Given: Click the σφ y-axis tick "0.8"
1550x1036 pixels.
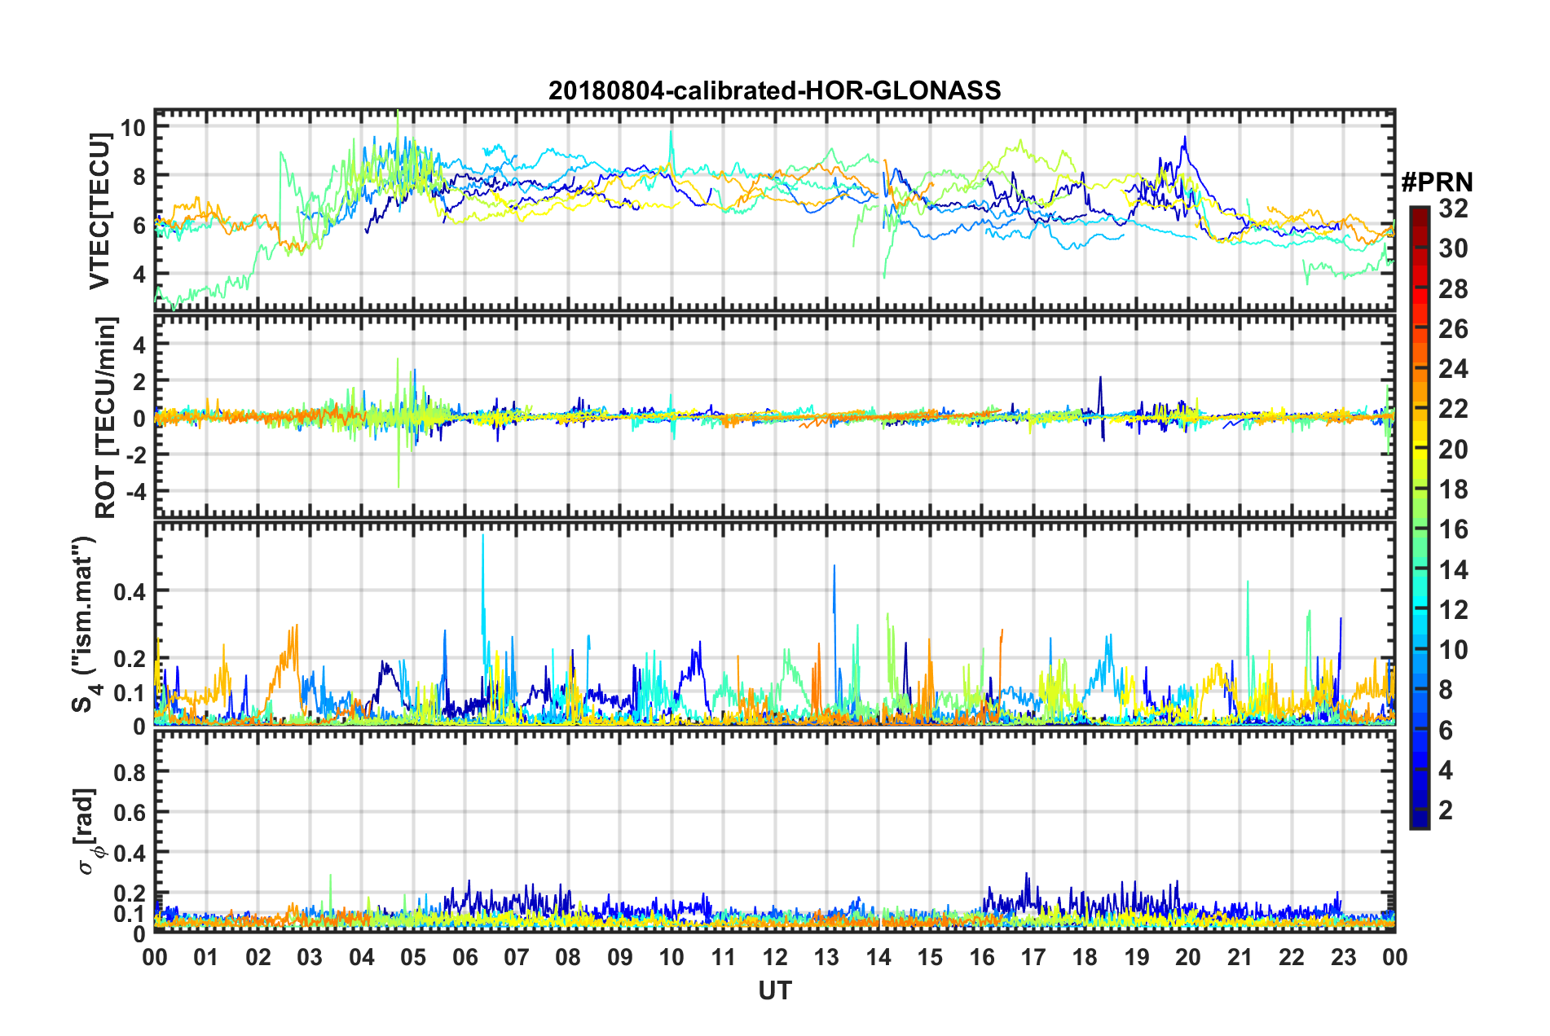Looking at the screenshot, I should [130, 771].
